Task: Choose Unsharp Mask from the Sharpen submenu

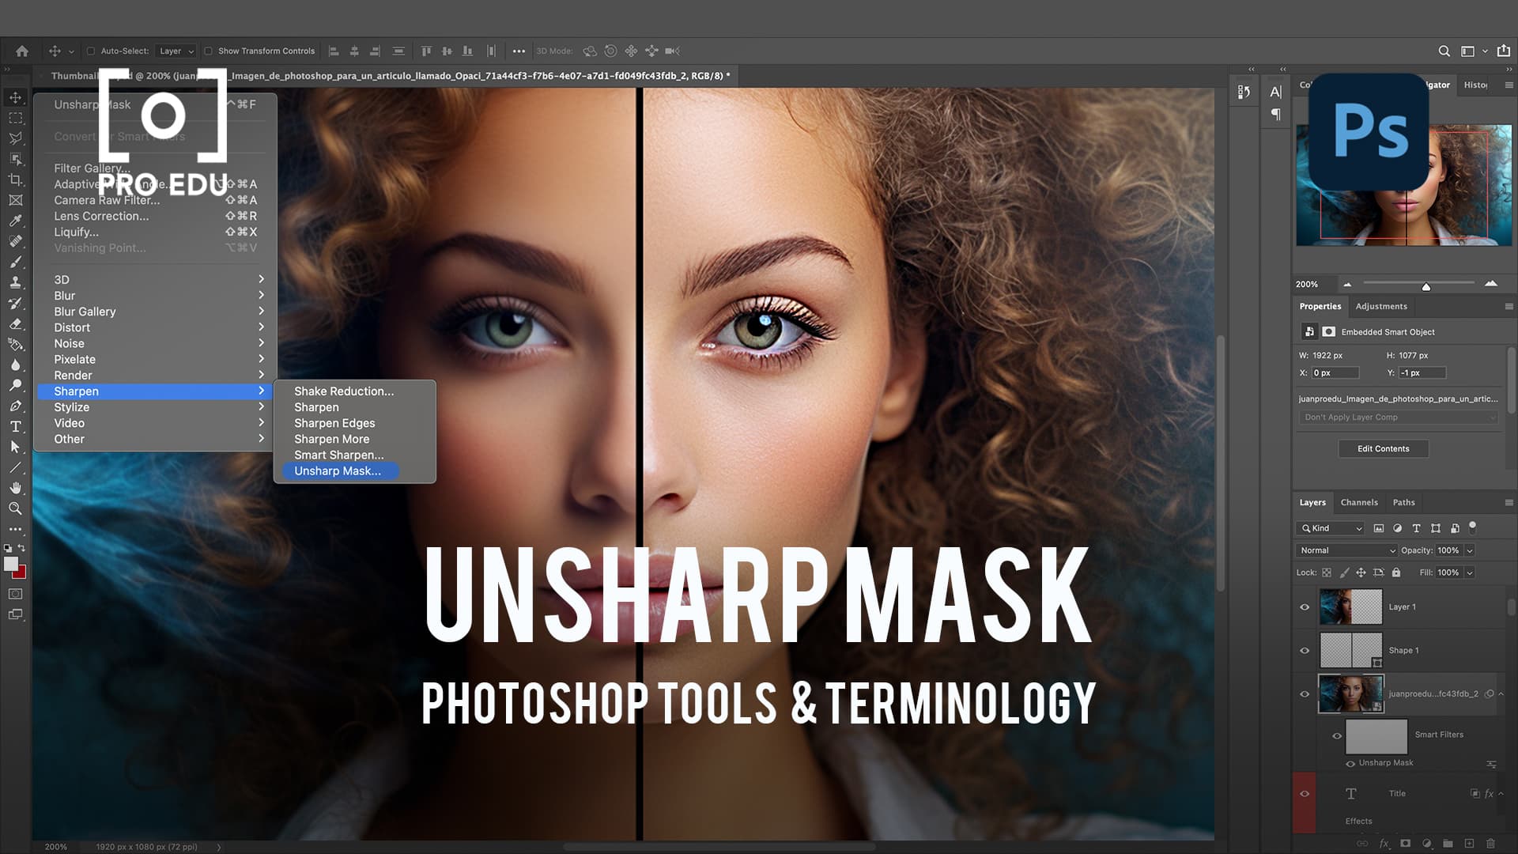Action: [x=338, y=470]
